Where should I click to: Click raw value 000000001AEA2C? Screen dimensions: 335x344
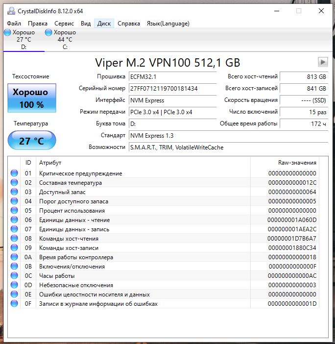tap(292, 229)
